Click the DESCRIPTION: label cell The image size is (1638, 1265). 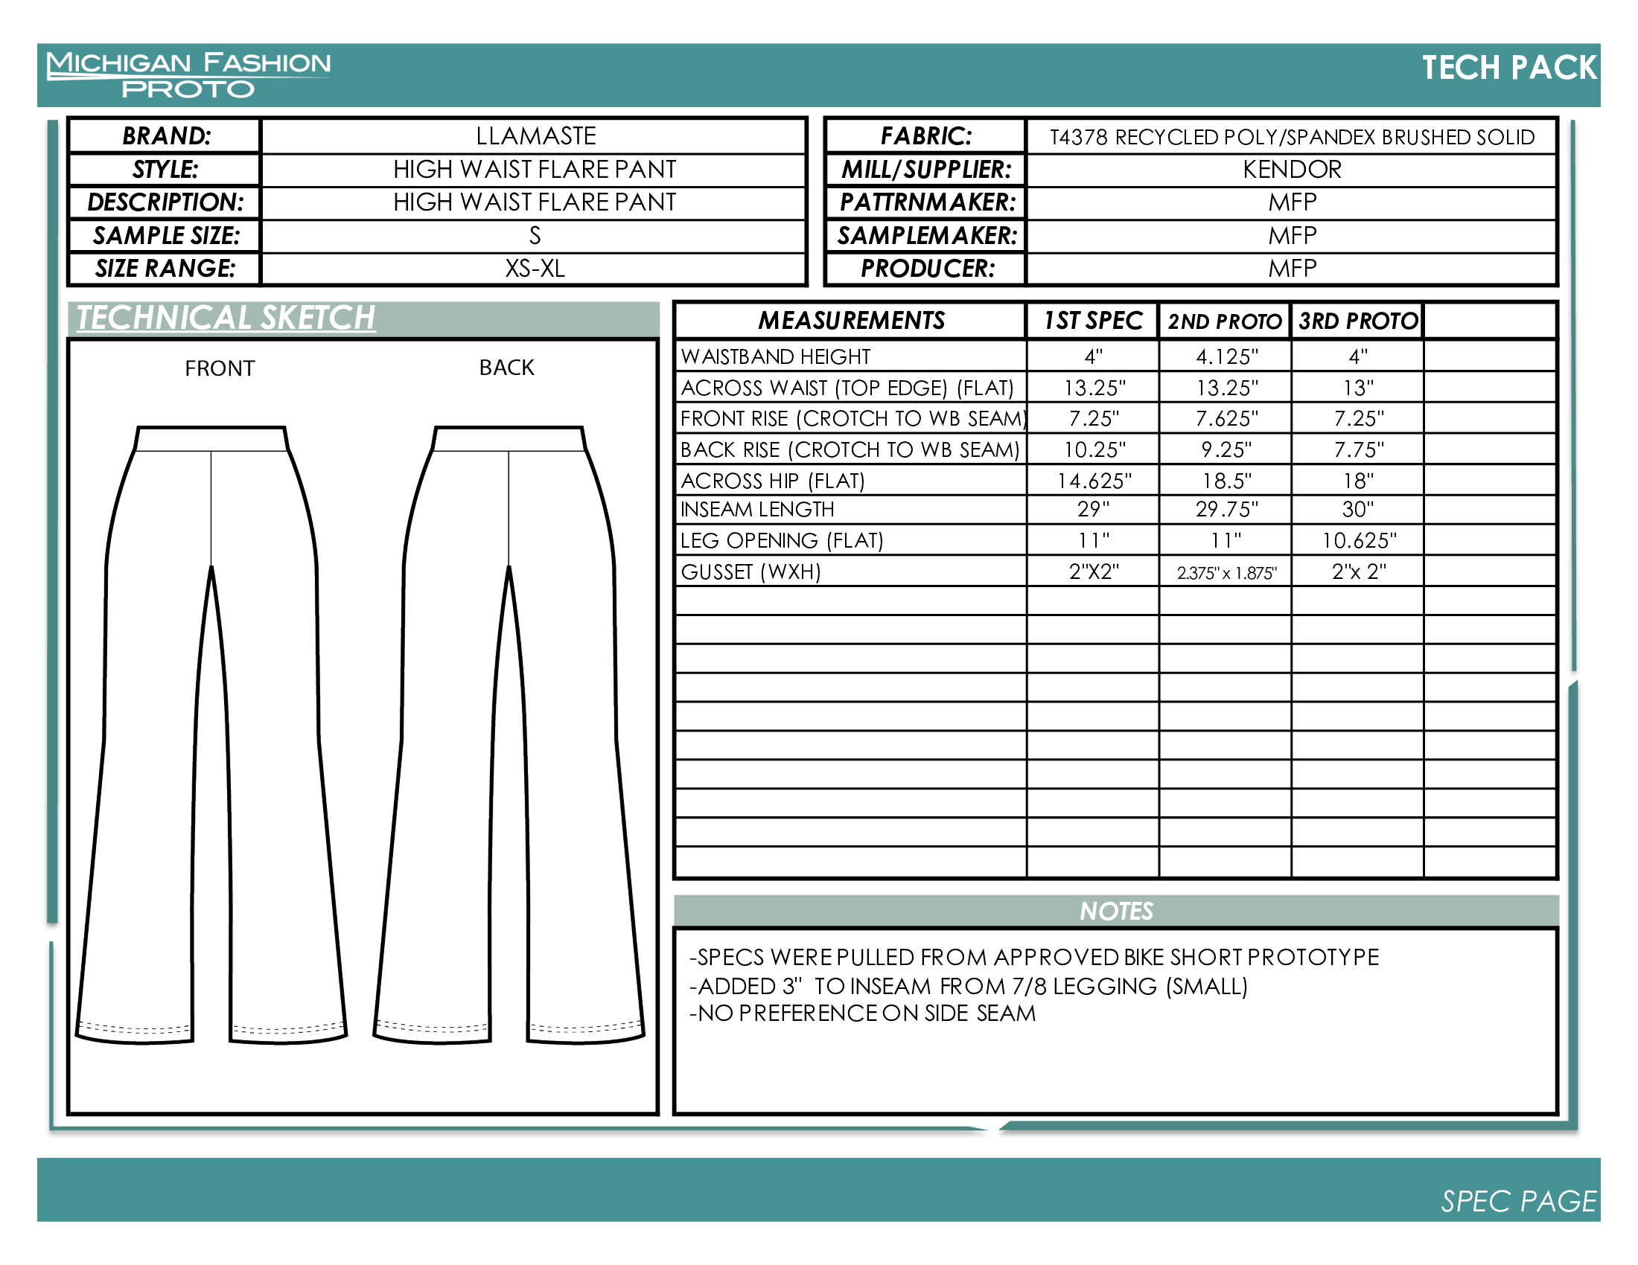coord(166,202)
